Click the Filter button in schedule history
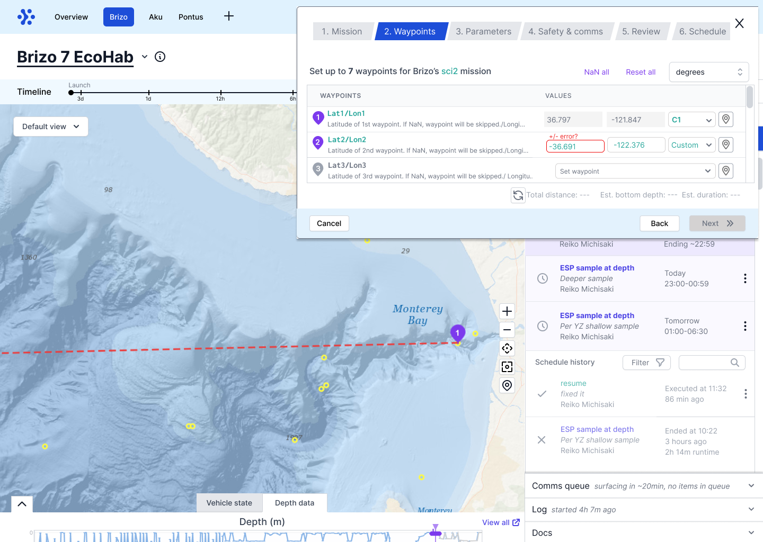The height and width of the screenshot is (542, 763). tap(647, 363)
